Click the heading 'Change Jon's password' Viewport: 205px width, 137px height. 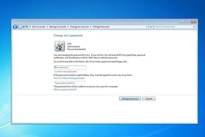68,35
